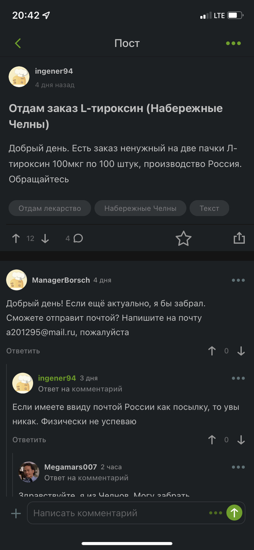
Task: Upvote the L-тироксин post
Action: [x=16, y=239]
